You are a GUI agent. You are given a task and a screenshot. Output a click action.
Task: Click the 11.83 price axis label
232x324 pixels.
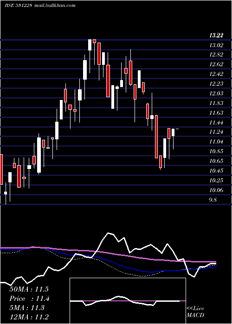tap(216, 103)
